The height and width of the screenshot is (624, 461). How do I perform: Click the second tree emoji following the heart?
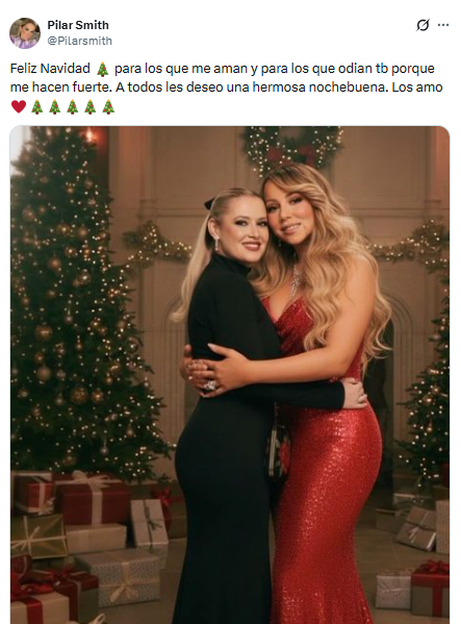coord(55,107)
